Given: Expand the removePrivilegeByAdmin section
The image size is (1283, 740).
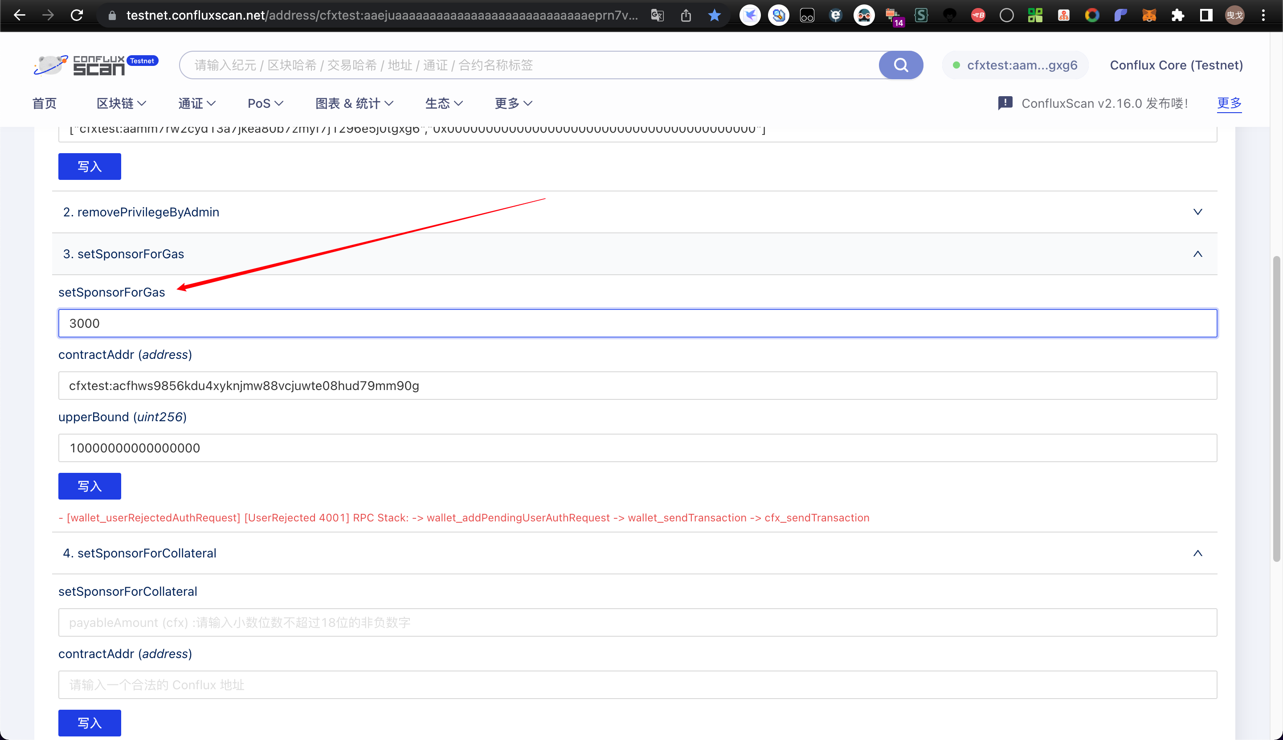Looking at the screenshot, I should (x=1197, y=212).
